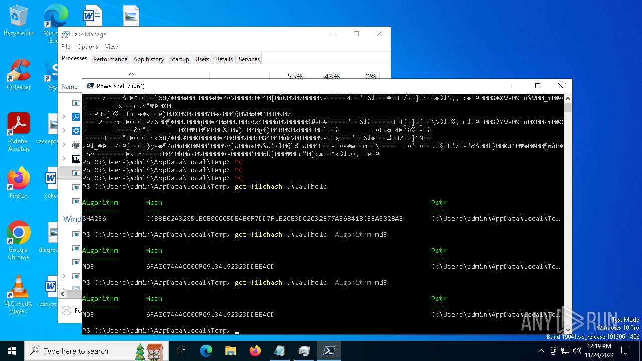
Task: Open Task View from the taskbar
Action: (181, 351)
